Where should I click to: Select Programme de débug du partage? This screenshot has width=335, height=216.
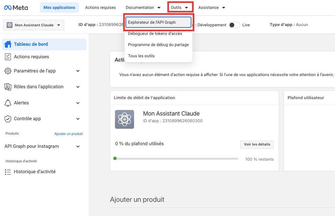pos(158,45)
